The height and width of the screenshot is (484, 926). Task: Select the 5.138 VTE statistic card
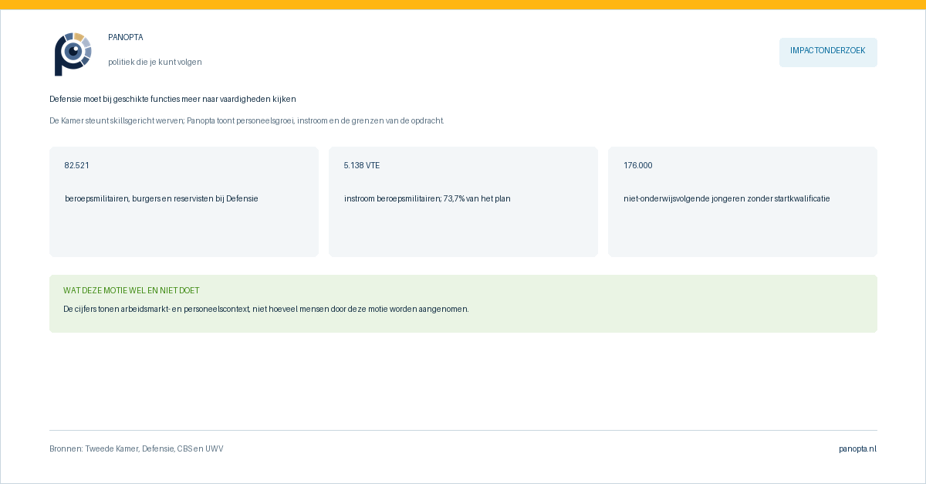point(463,201)
